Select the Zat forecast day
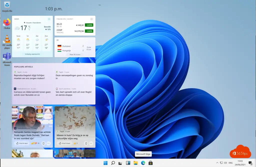This screenshot has height=167, width=256. (37, 42)
